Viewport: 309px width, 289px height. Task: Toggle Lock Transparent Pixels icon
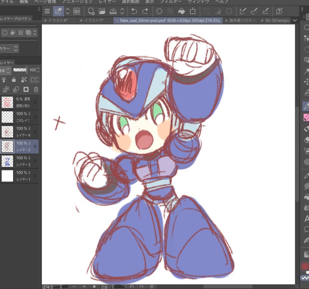24,80
